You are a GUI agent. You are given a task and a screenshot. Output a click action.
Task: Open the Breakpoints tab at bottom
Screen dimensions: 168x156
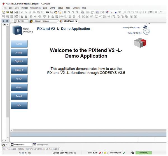point(42,144)
